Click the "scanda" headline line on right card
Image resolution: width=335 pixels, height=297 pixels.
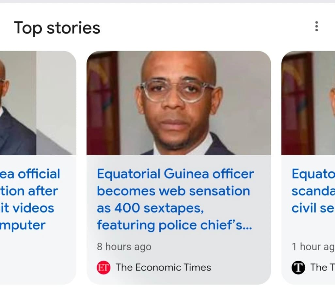313,191
